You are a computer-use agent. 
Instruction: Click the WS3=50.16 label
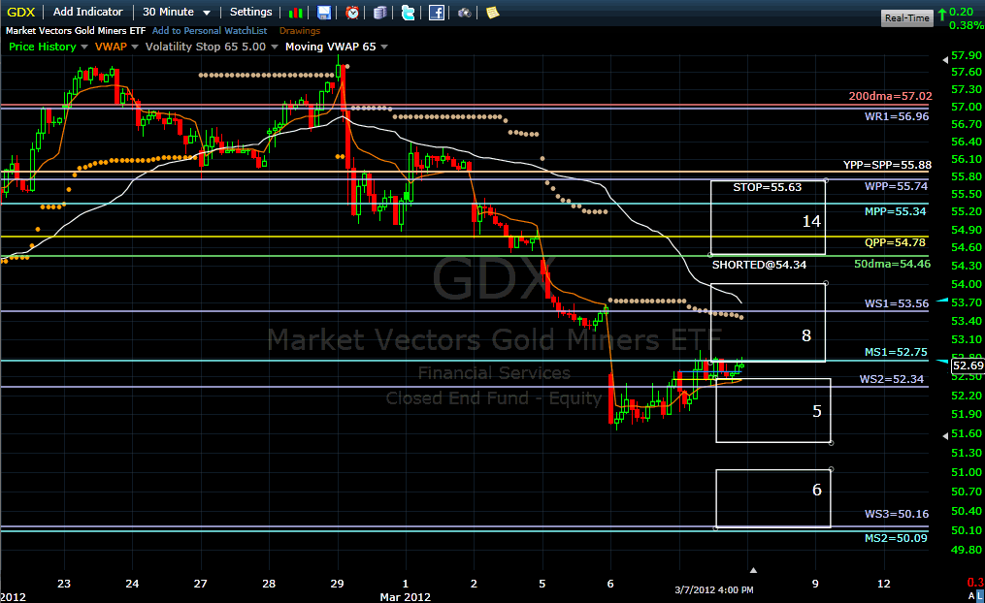(897, 514)
